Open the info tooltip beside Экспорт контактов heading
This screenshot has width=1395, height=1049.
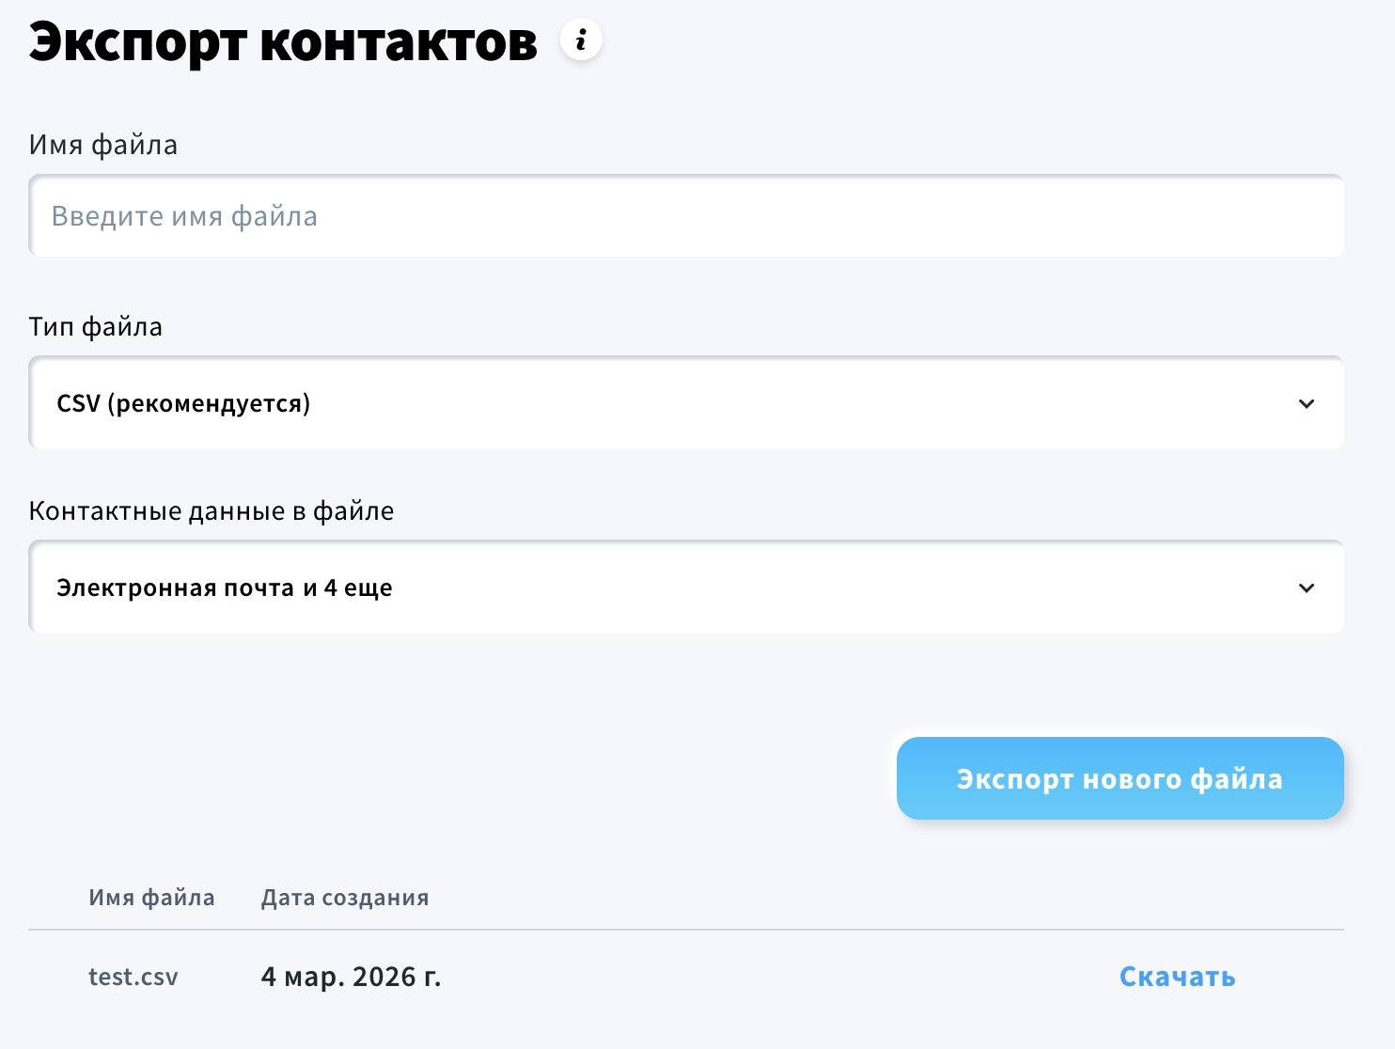tap(581, 39)
